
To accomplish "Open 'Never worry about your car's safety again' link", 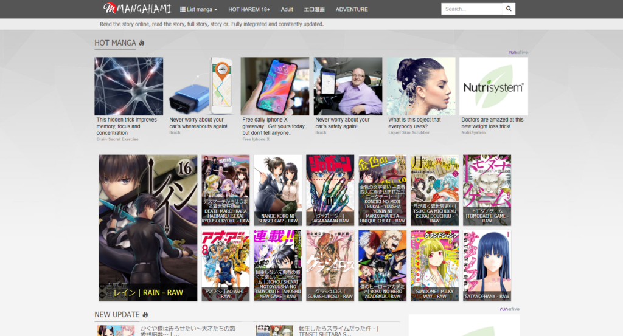I will click(x=342, y=123).
